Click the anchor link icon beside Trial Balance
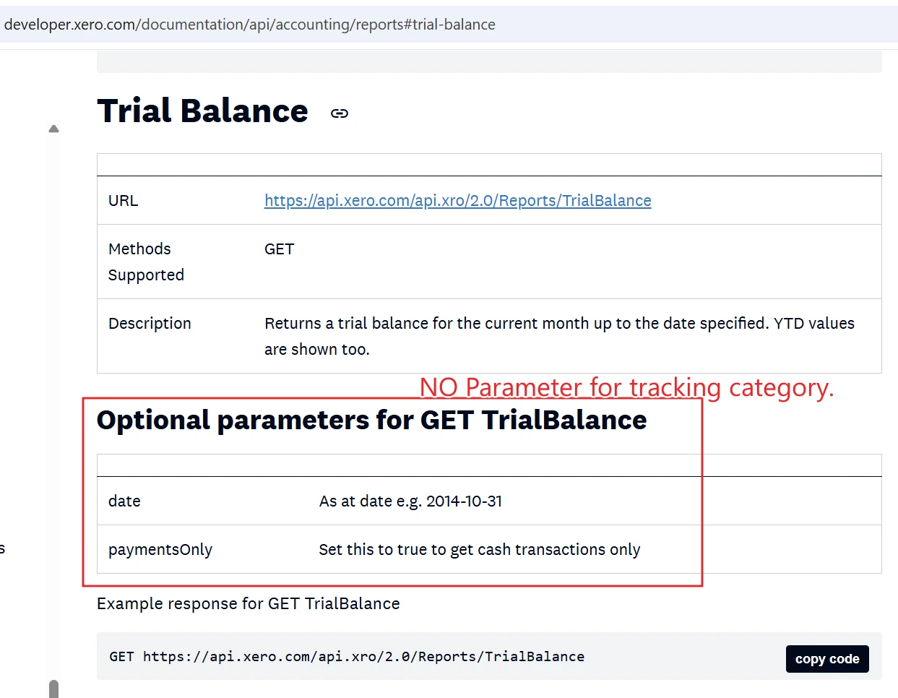 tap(339, 113)
